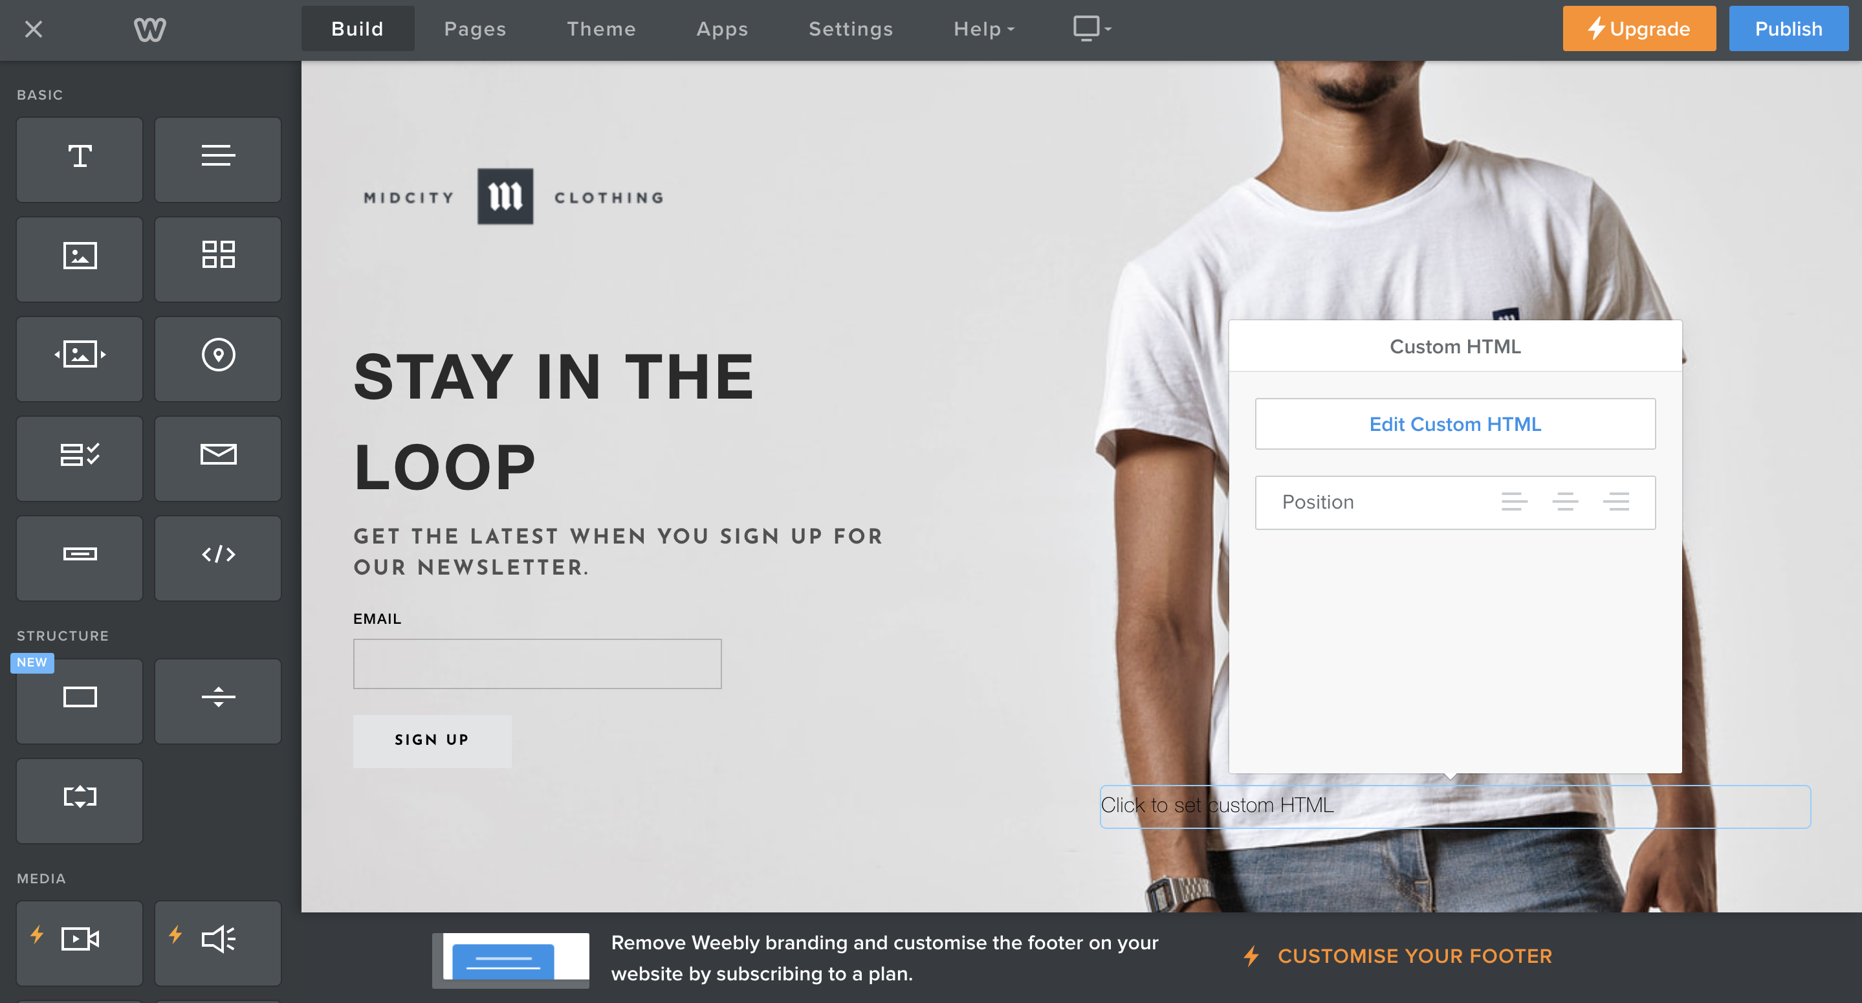
Task: Select the Title text element
Action: click(80, 159)
